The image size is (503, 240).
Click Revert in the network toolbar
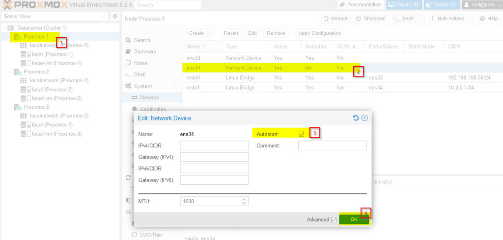pos(231,33)
